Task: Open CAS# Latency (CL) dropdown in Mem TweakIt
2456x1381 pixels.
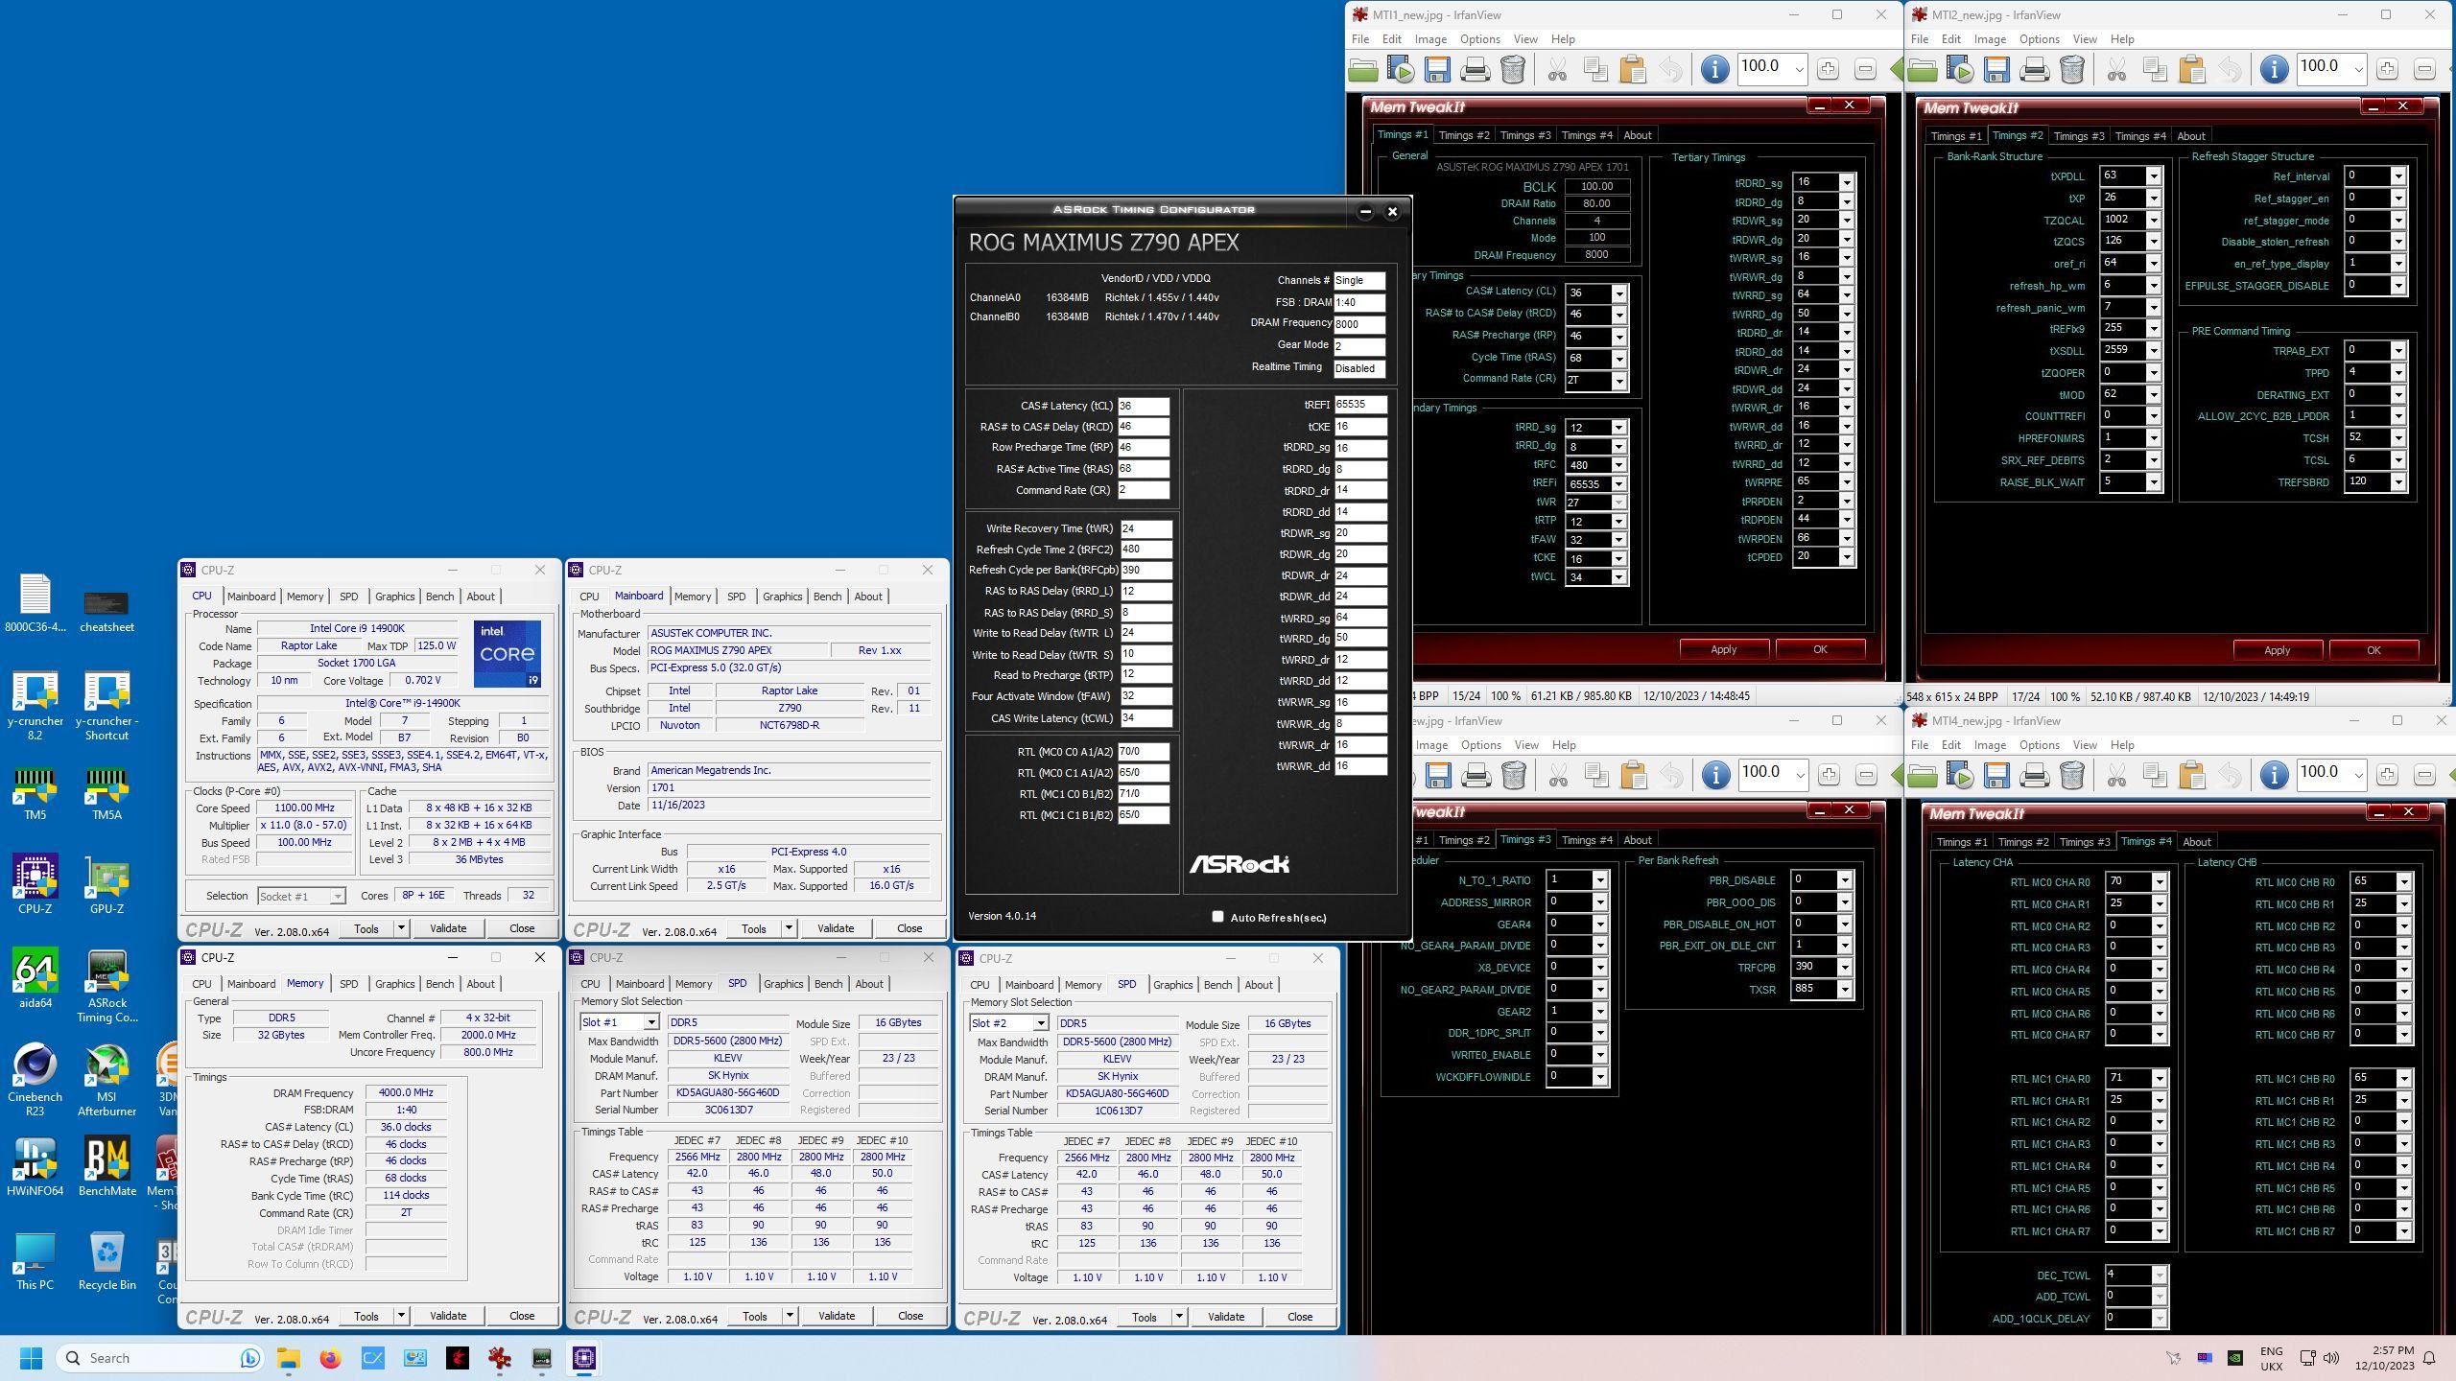Action: tap(1619, 293)
